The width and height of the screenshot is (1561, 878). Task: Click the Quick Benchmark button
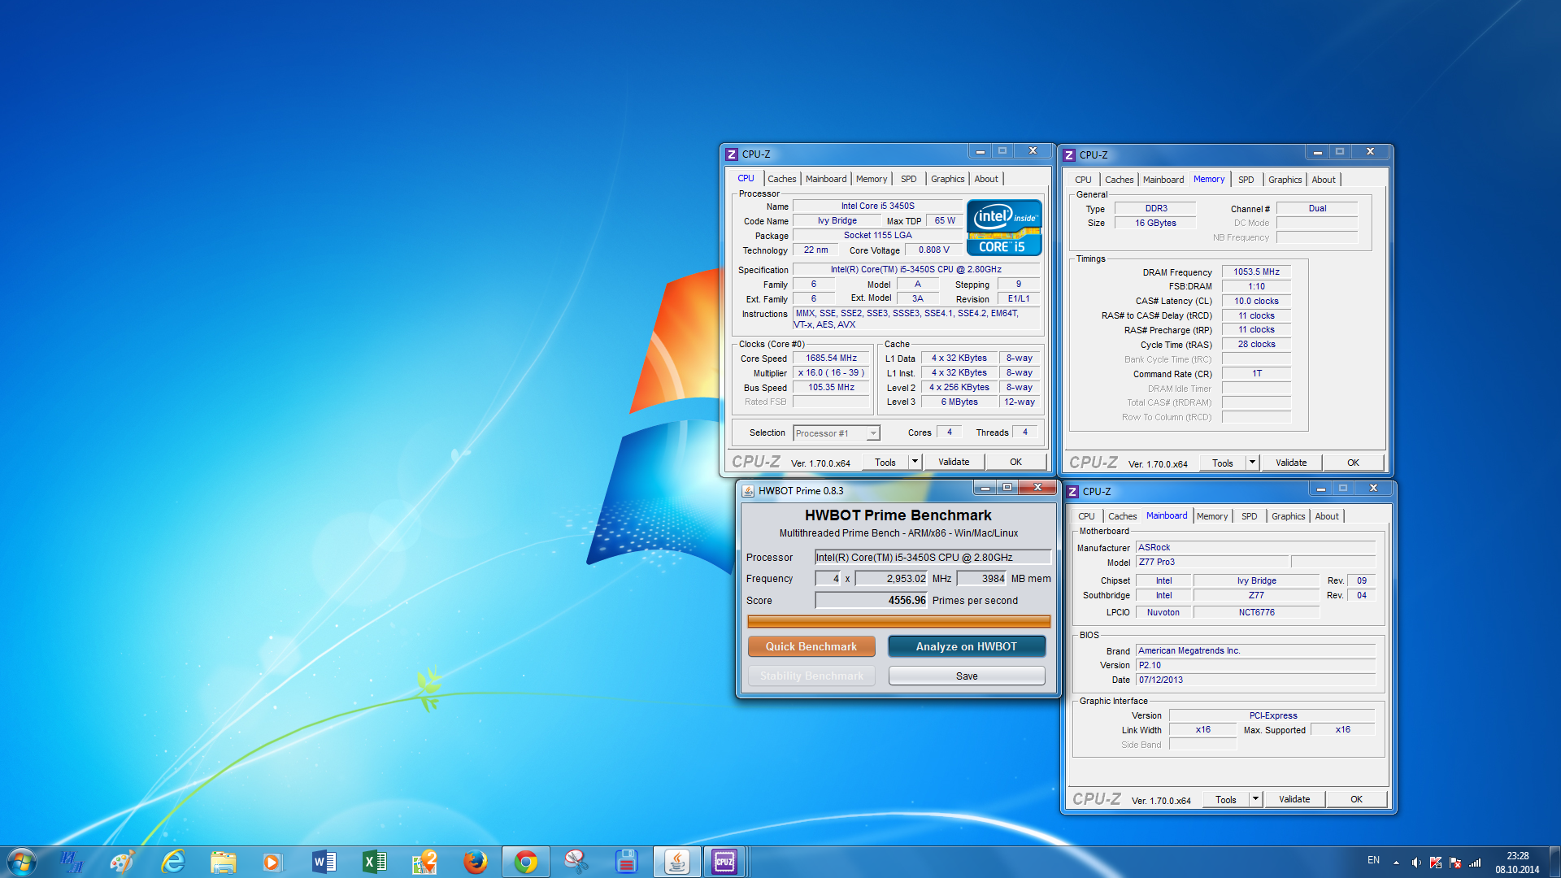(811, 646)
